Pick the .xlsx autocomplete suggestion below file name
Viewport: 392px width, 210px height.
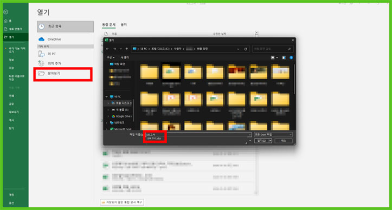(154, 139)
